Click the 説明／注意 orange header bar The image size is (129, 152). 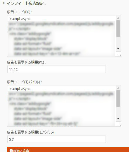pos(68,150)
